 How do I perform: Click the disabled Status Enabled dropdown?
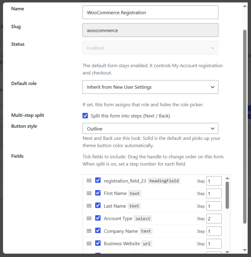tap(150, 48)
